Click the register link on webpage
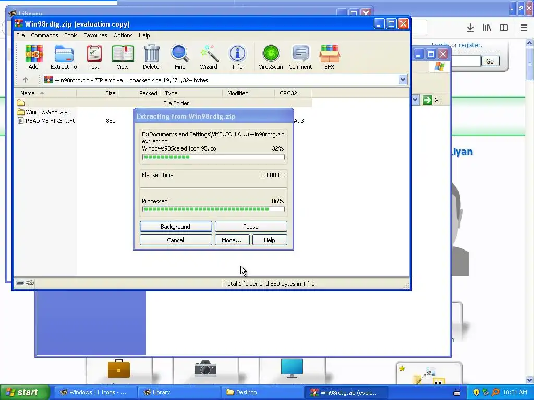The image size is (534, 400). point(470,45)
